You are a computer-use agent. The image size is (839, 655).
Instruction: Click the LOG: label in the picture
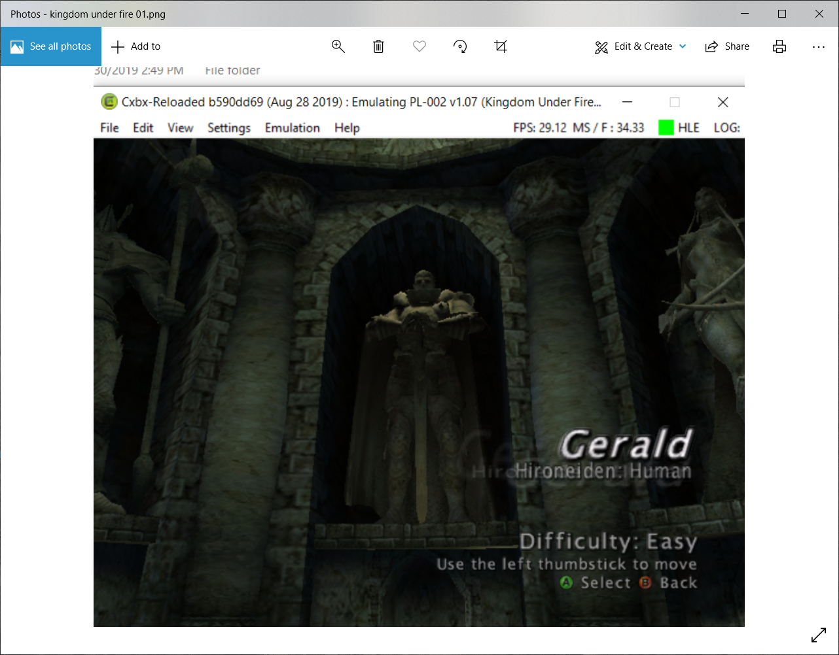(x=727, y=127)
